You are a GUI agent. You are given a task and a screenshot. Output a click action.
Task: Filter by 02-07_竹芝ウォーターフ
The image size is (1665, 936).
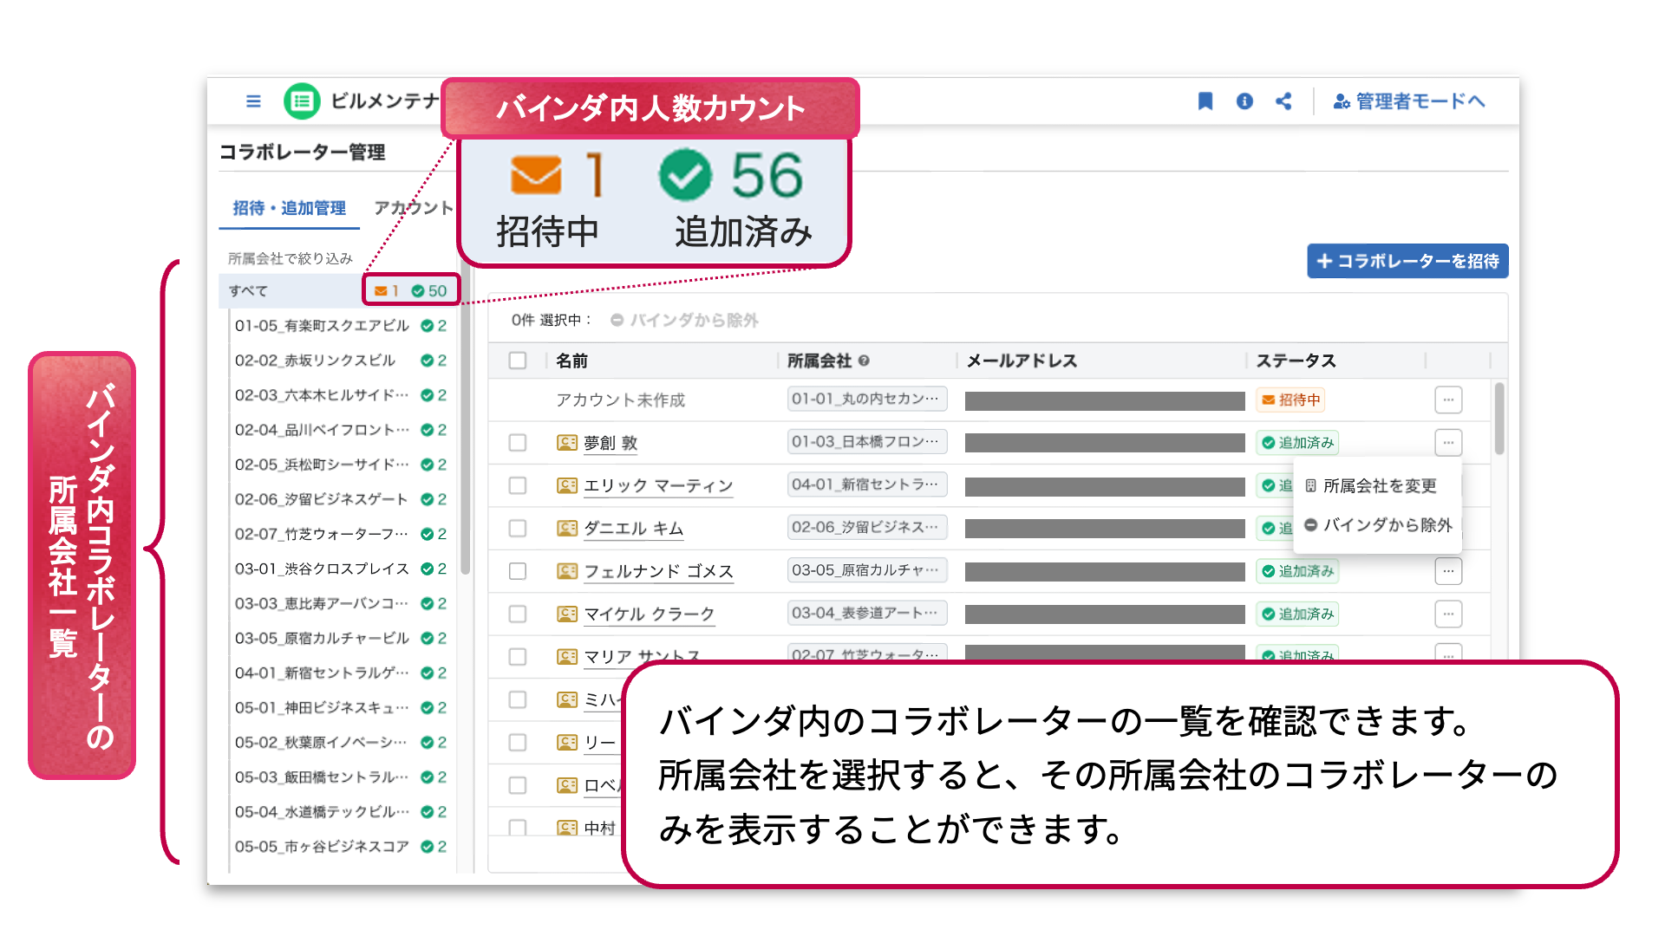pos(341,534)
